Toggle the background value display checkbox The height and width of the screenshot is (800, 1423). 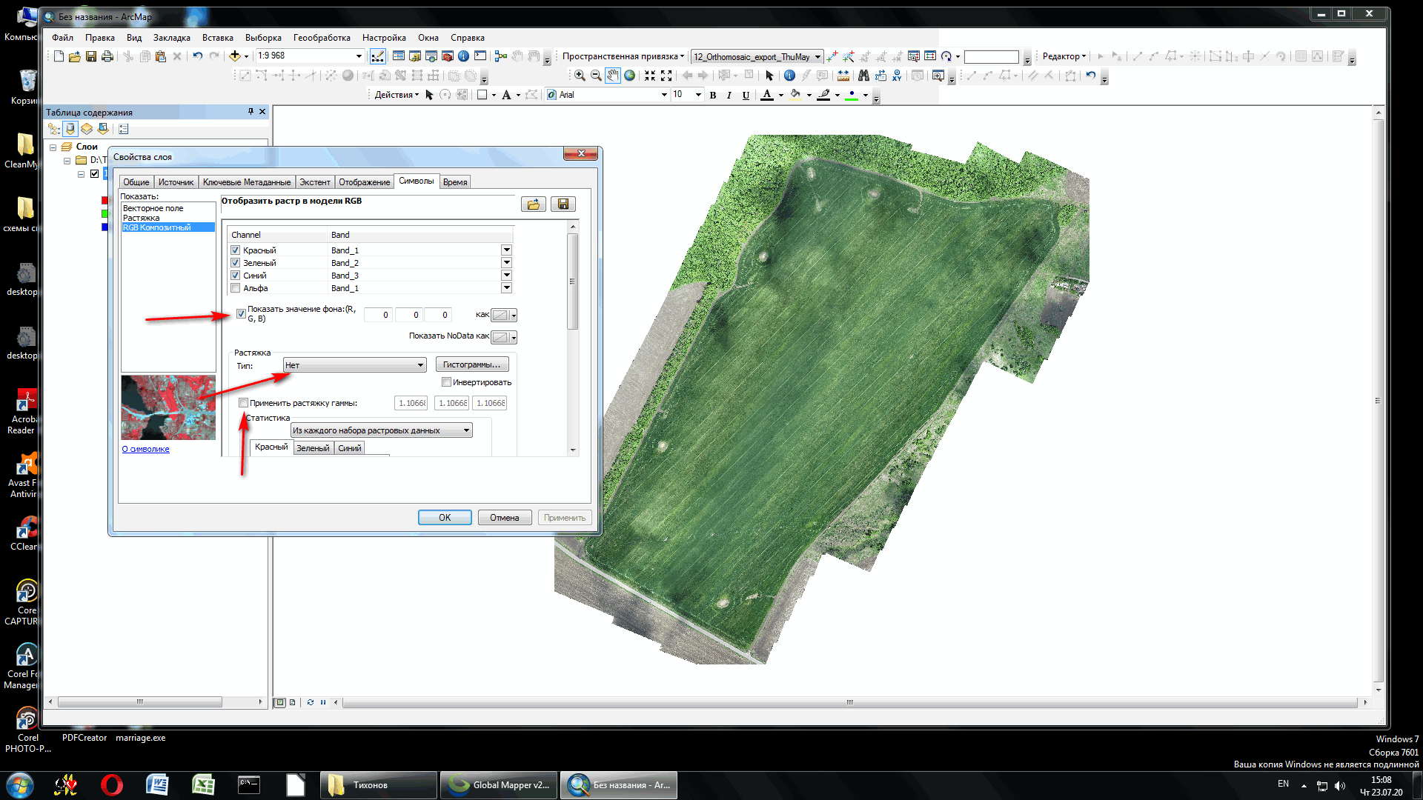[x=241, y=313]
